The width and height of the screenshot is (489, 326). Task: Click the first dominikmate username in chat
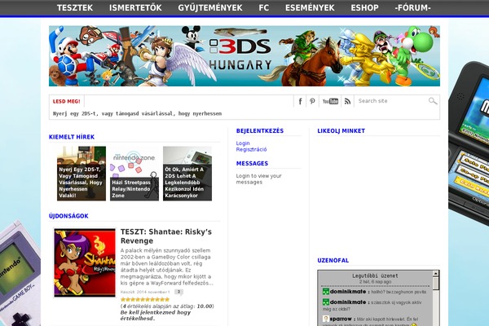click(x=348, y=292)
